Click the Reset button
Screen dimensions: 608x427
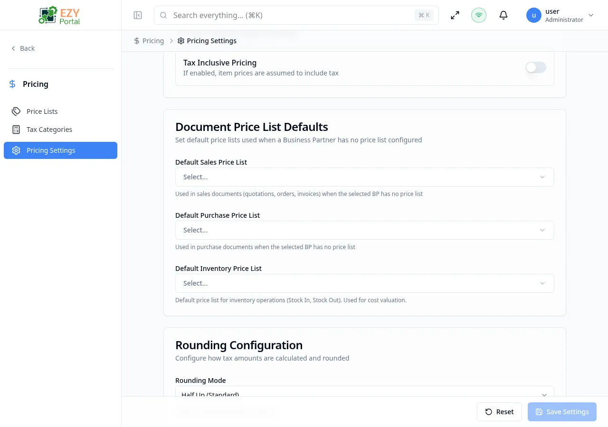click(499, 412)
